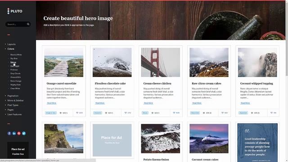Expand the Layouts sidebar menu

(11, 44)
